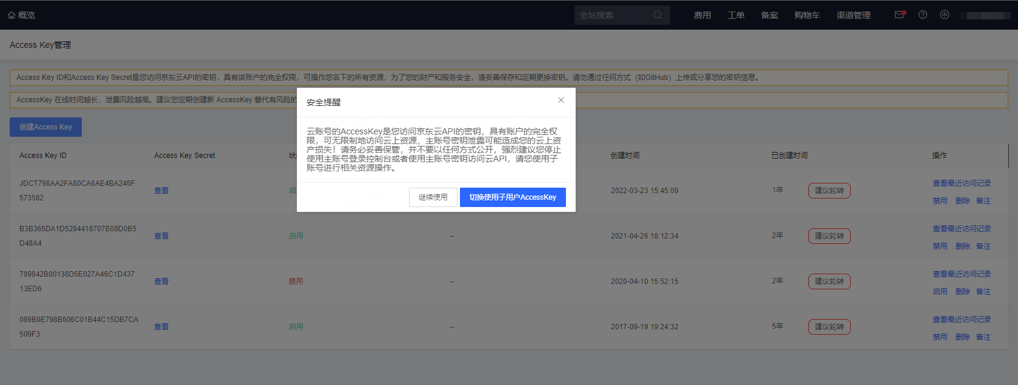Click the 5年 age value

[x=777, y=326]
